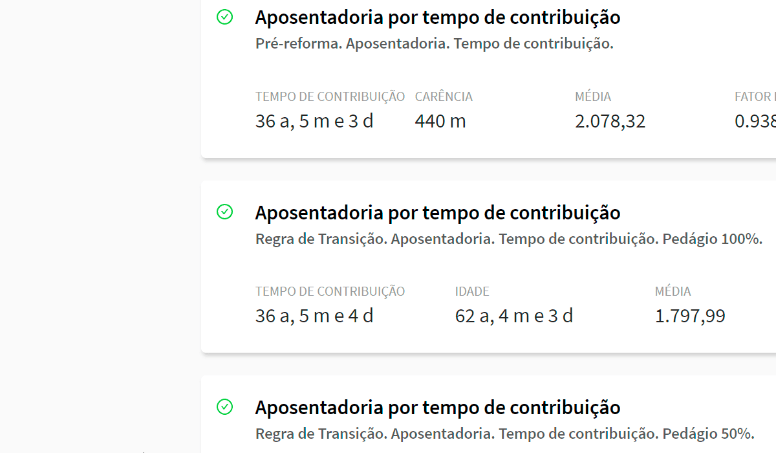776x453 pixels.
Task: Click the factor value 0.938
Action: [755, 121]
